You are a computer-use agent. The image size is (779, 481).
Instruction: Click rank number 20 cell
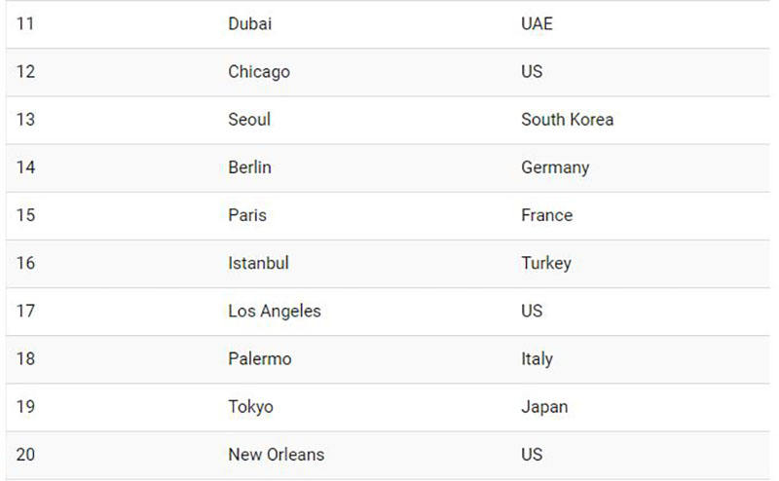pyautogui.click(x=25, y=454)
